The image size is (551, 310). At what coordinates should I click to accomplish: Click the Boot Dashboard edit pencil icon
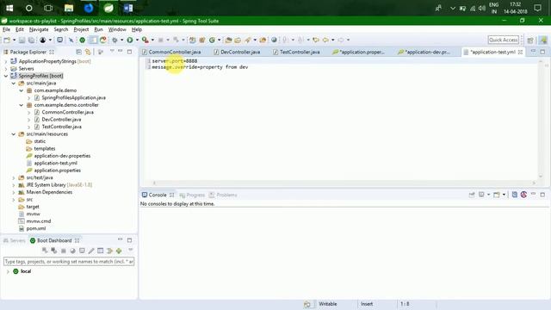[91, 251]
